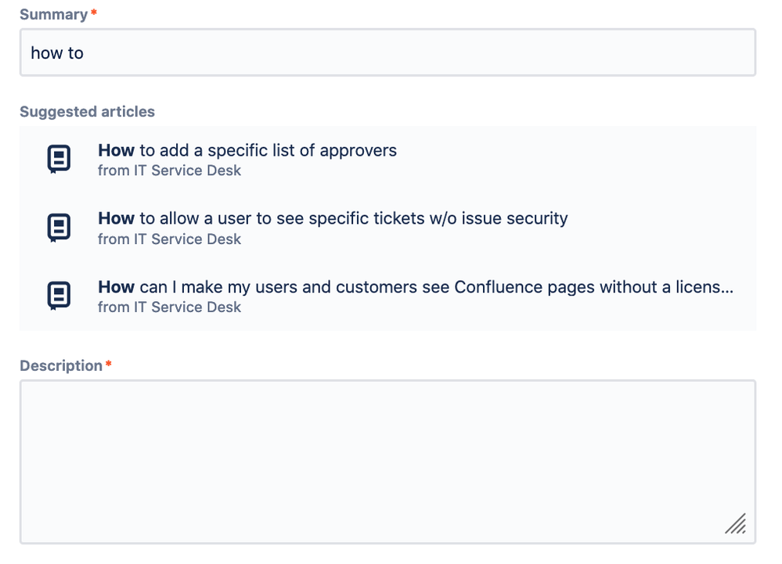This screenshot has width=782, height=564.
Task: Click the Description field label
Action: coord(61,365)
